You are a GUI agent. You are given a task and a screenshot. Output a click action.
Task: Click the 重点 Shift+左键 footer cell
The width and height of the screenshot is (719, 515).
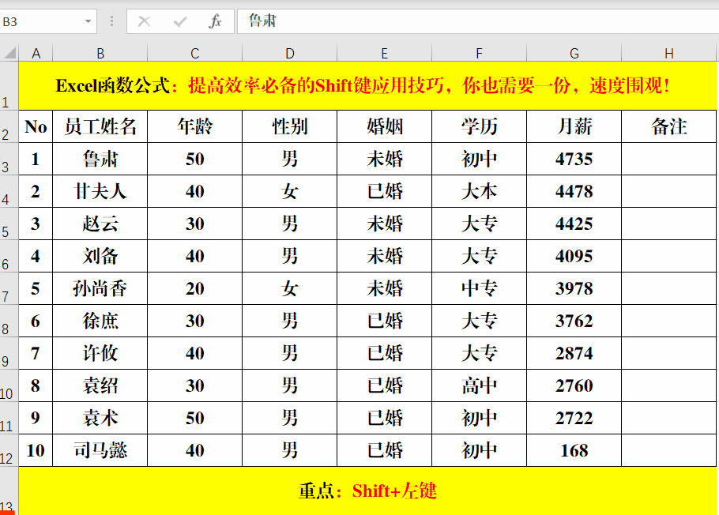click(x=367, y=491)
